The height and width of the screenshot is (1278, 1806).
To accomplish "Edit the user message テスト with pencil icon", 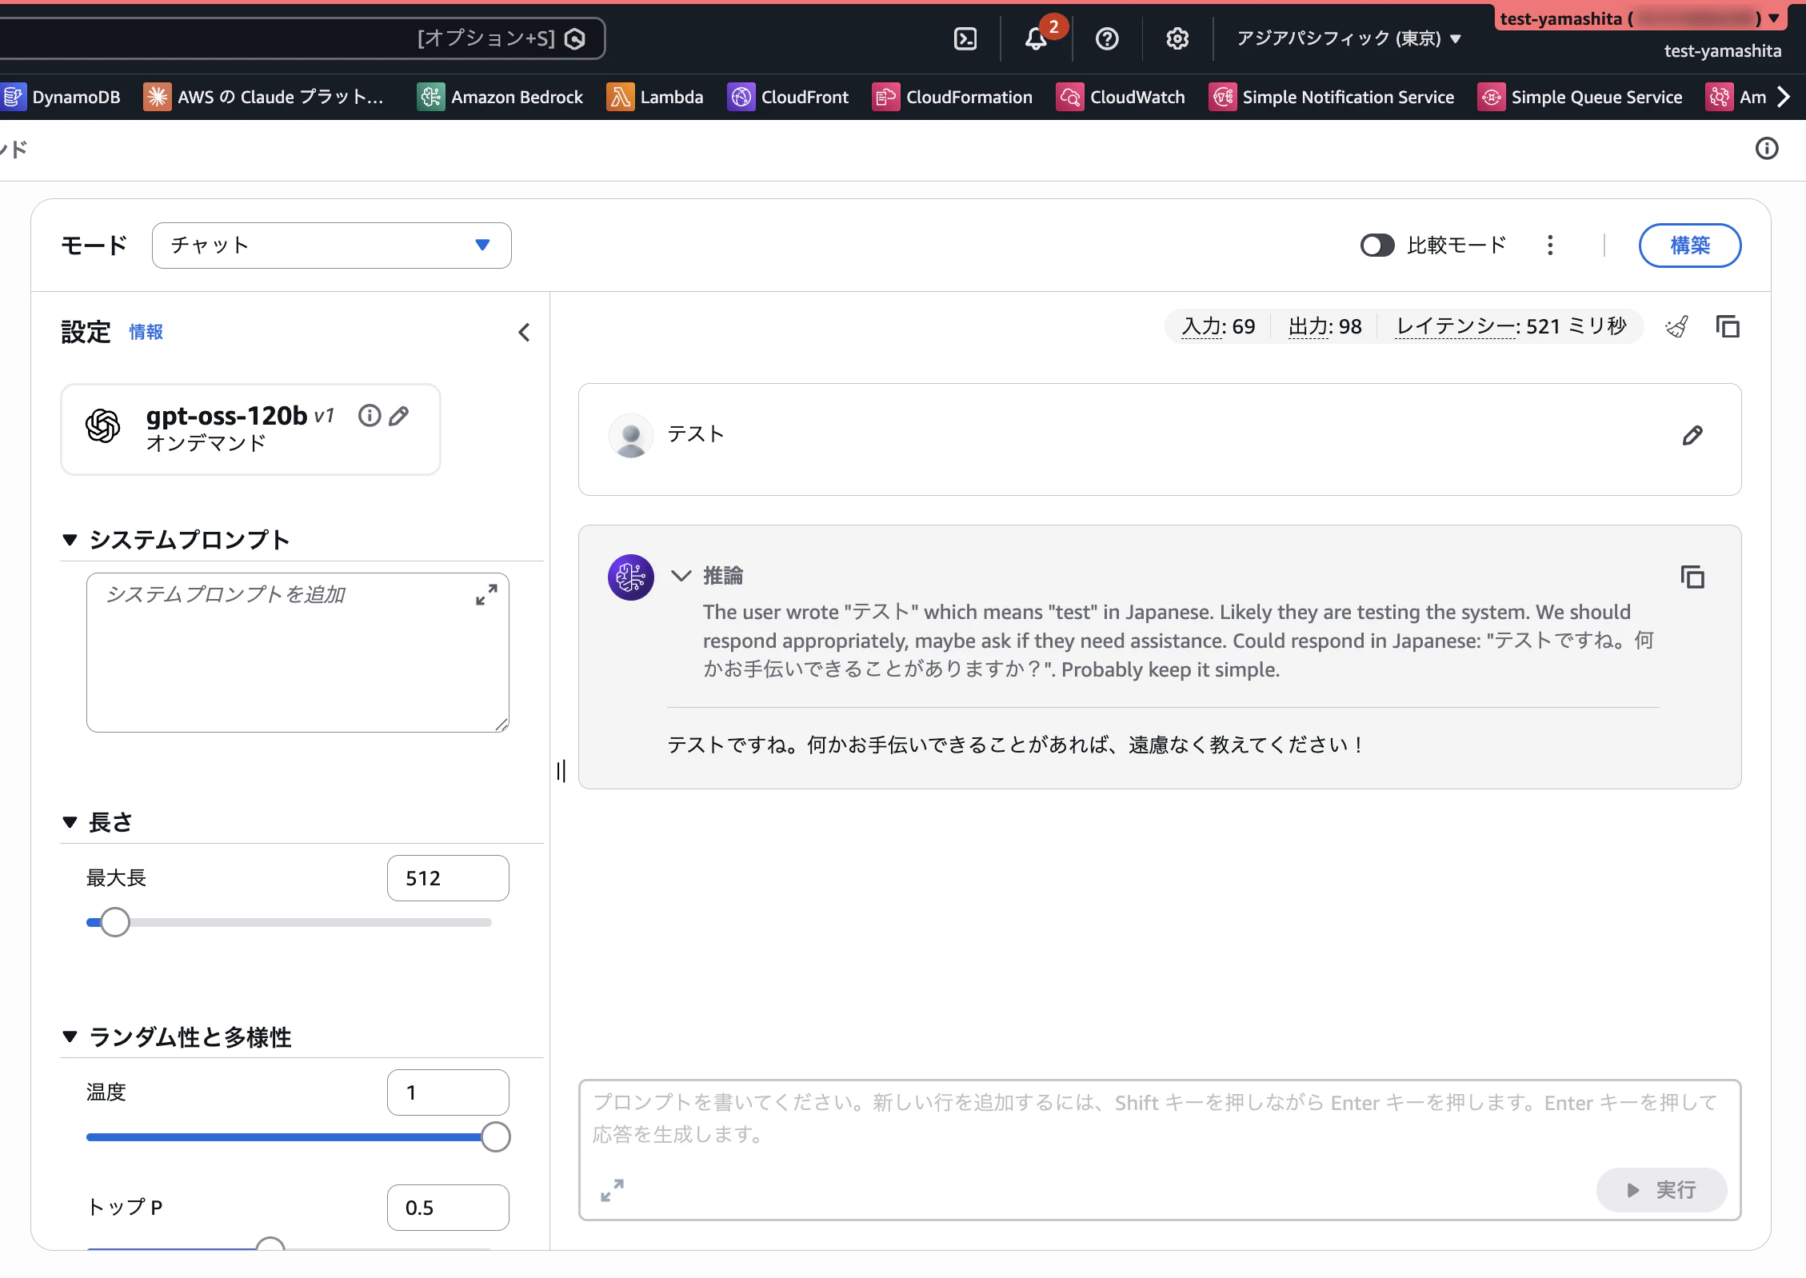I will pyautogui.click(x=1692, y=436).
